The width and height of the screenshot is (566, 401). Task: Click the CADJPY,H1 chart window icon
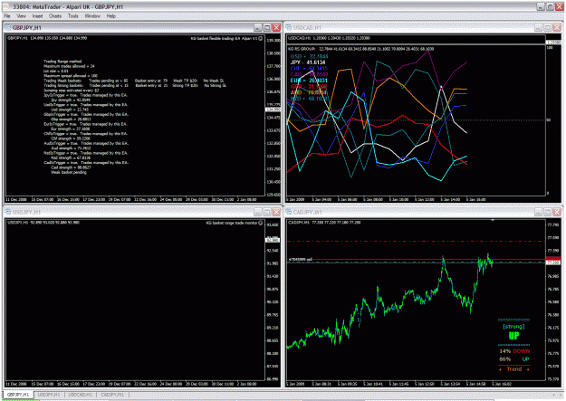(289, 212)
